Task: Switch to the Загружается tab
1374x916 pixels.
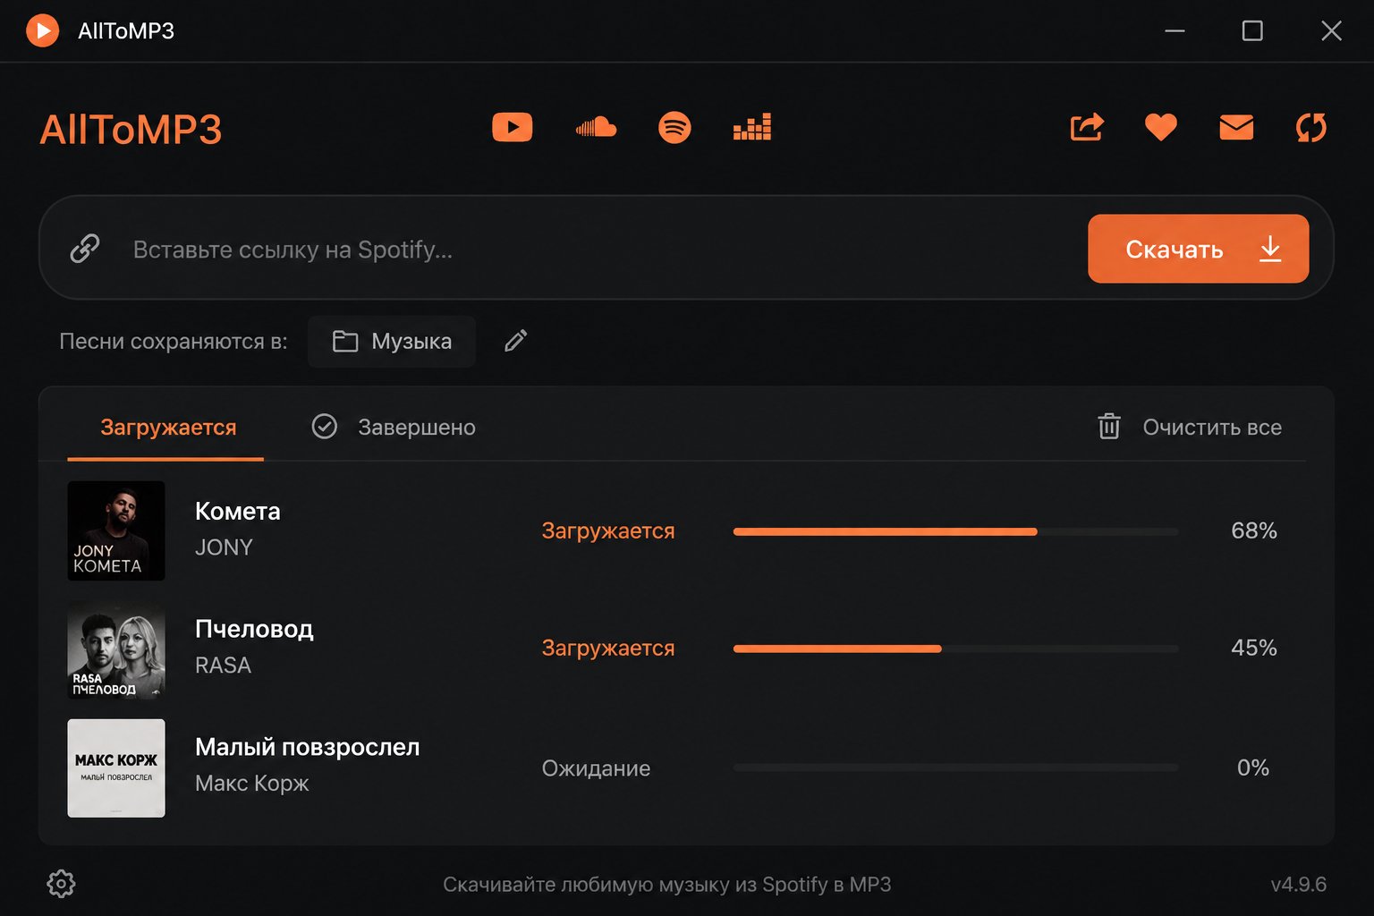Action: click(x=168, y=428)
